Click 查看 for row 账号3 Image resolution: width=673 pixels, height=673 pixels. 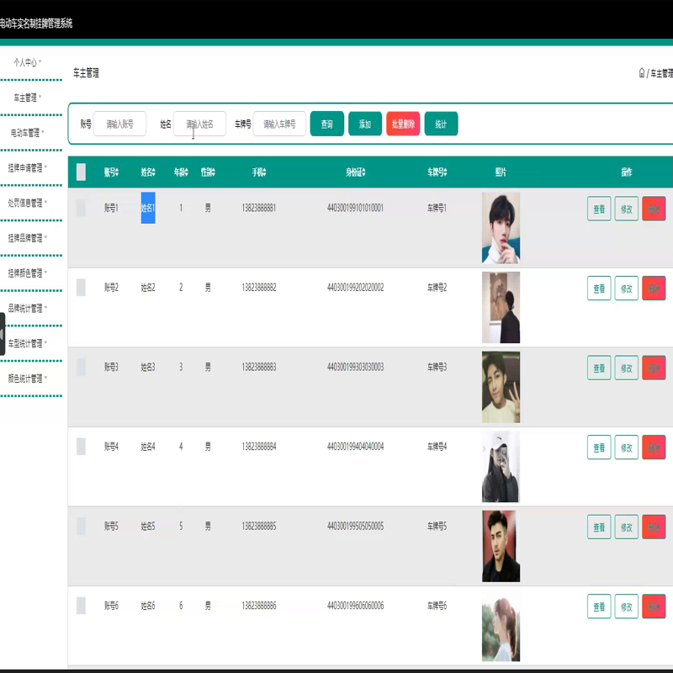(599, 368)
